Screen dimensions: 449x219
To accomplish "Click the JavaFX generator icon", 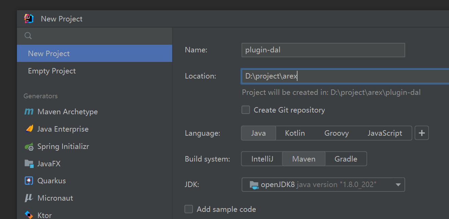I will tap(29, 164).
